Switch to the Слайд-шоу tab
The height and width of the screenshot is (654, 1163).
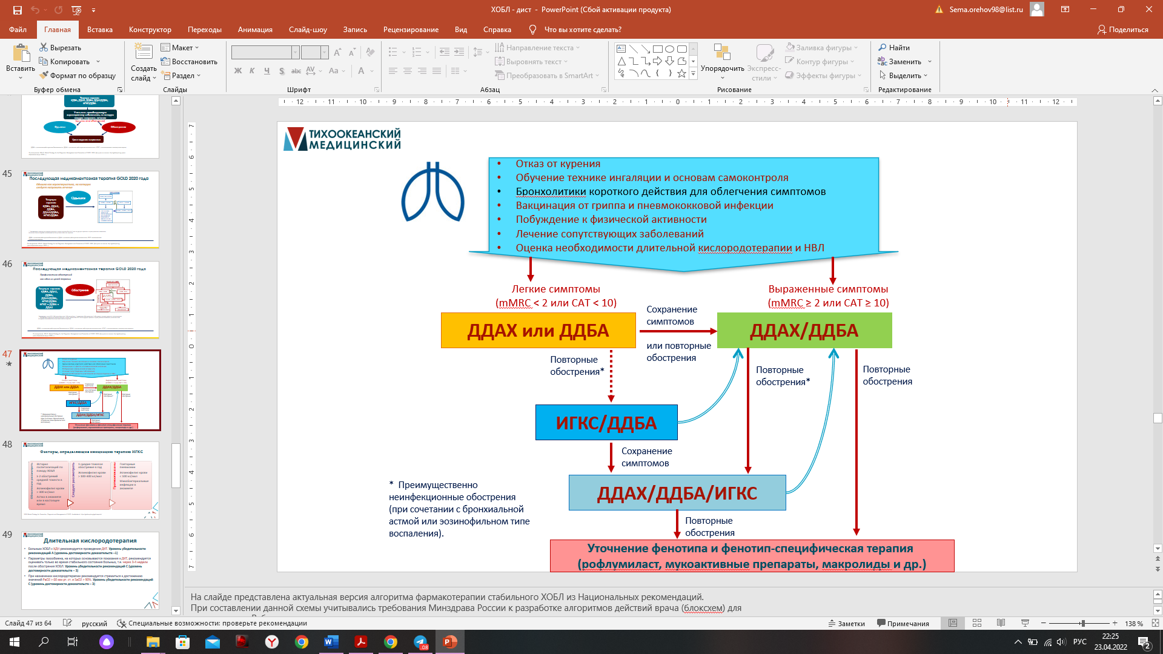308,30
